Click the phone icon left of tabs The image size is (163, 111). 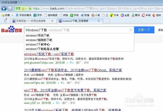5,20
